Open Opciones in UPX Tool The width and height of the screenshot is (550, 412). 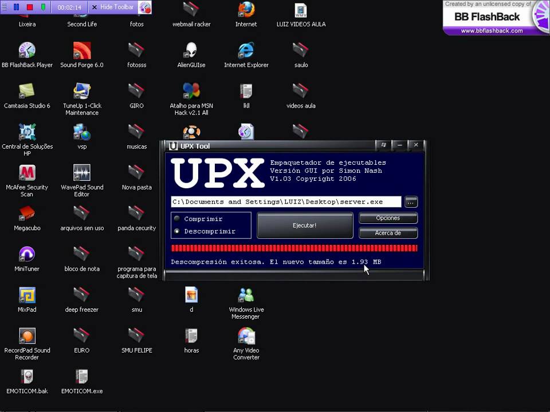coord(388,218)
